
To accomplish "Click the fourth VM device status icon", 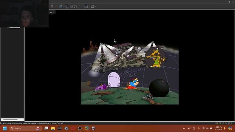I will (226, 123).
